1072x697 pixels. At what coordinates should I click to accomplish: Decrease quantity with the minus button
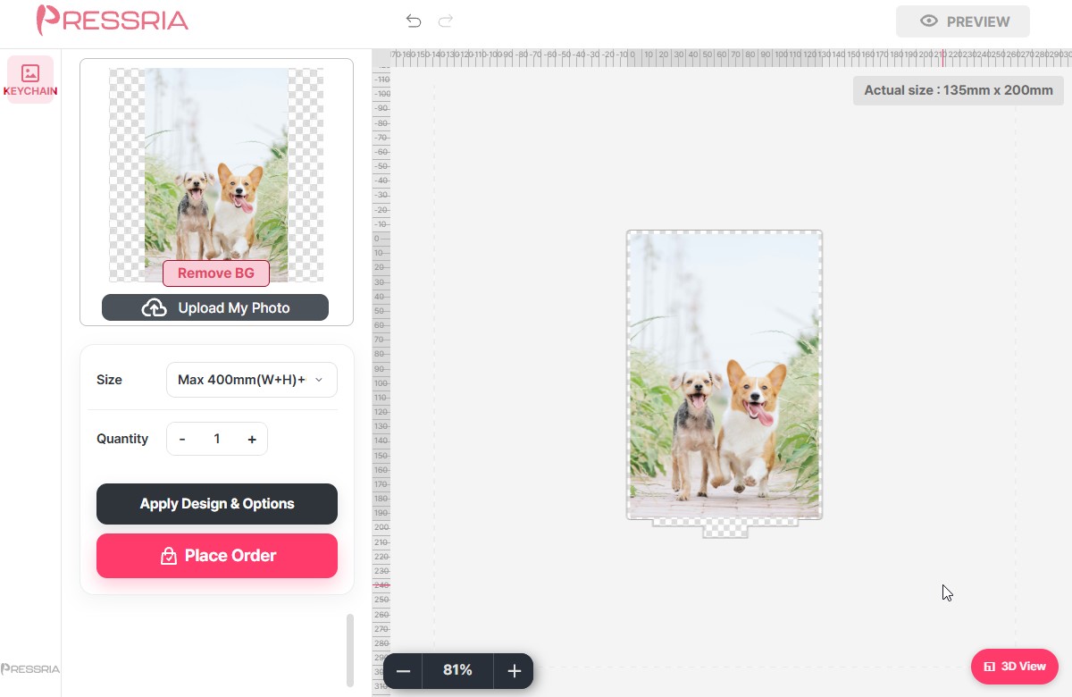(x=182, y=439)
